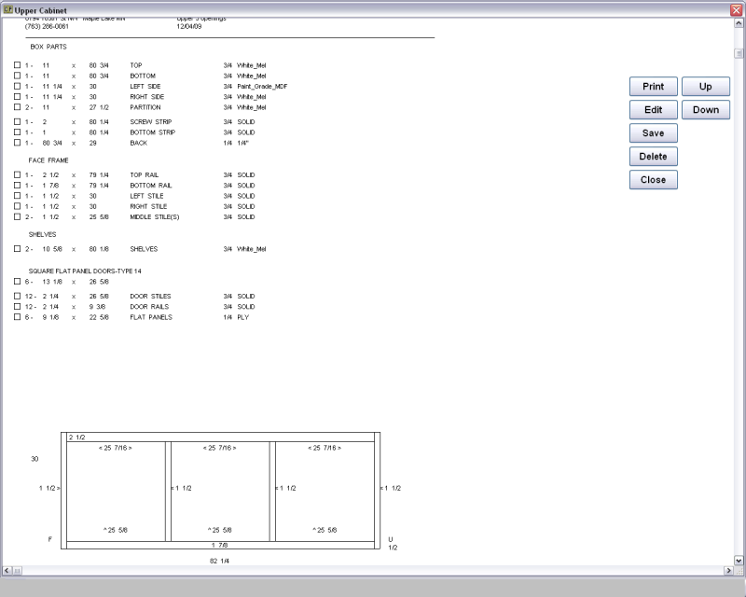Click the horizontal scrollbar right arrow
Screen dimensions: 746x597
click(x=728, y=570)
